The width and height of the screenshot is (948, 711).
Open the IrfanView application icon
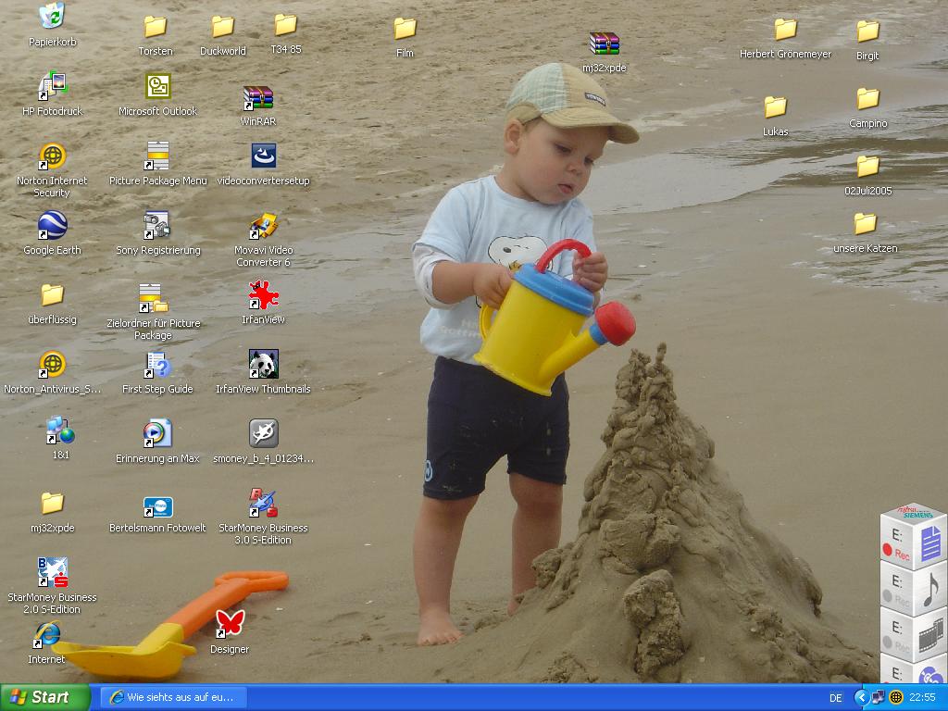click(x=263, y=295)
